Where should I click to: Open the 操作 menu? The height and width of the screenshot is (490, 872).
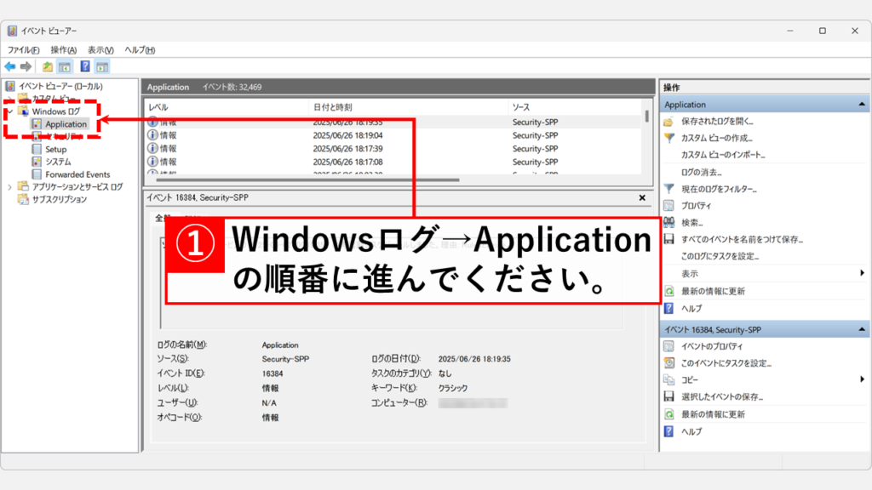click(x=63, y=50)
